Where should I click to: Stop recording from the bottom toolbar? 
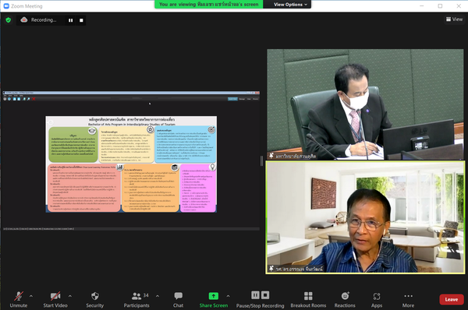(x=265, y=295)
